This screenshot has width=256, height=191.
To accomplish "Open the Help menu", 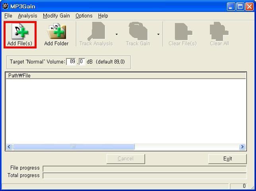I will pyautogui.click(x=103, y=16).
